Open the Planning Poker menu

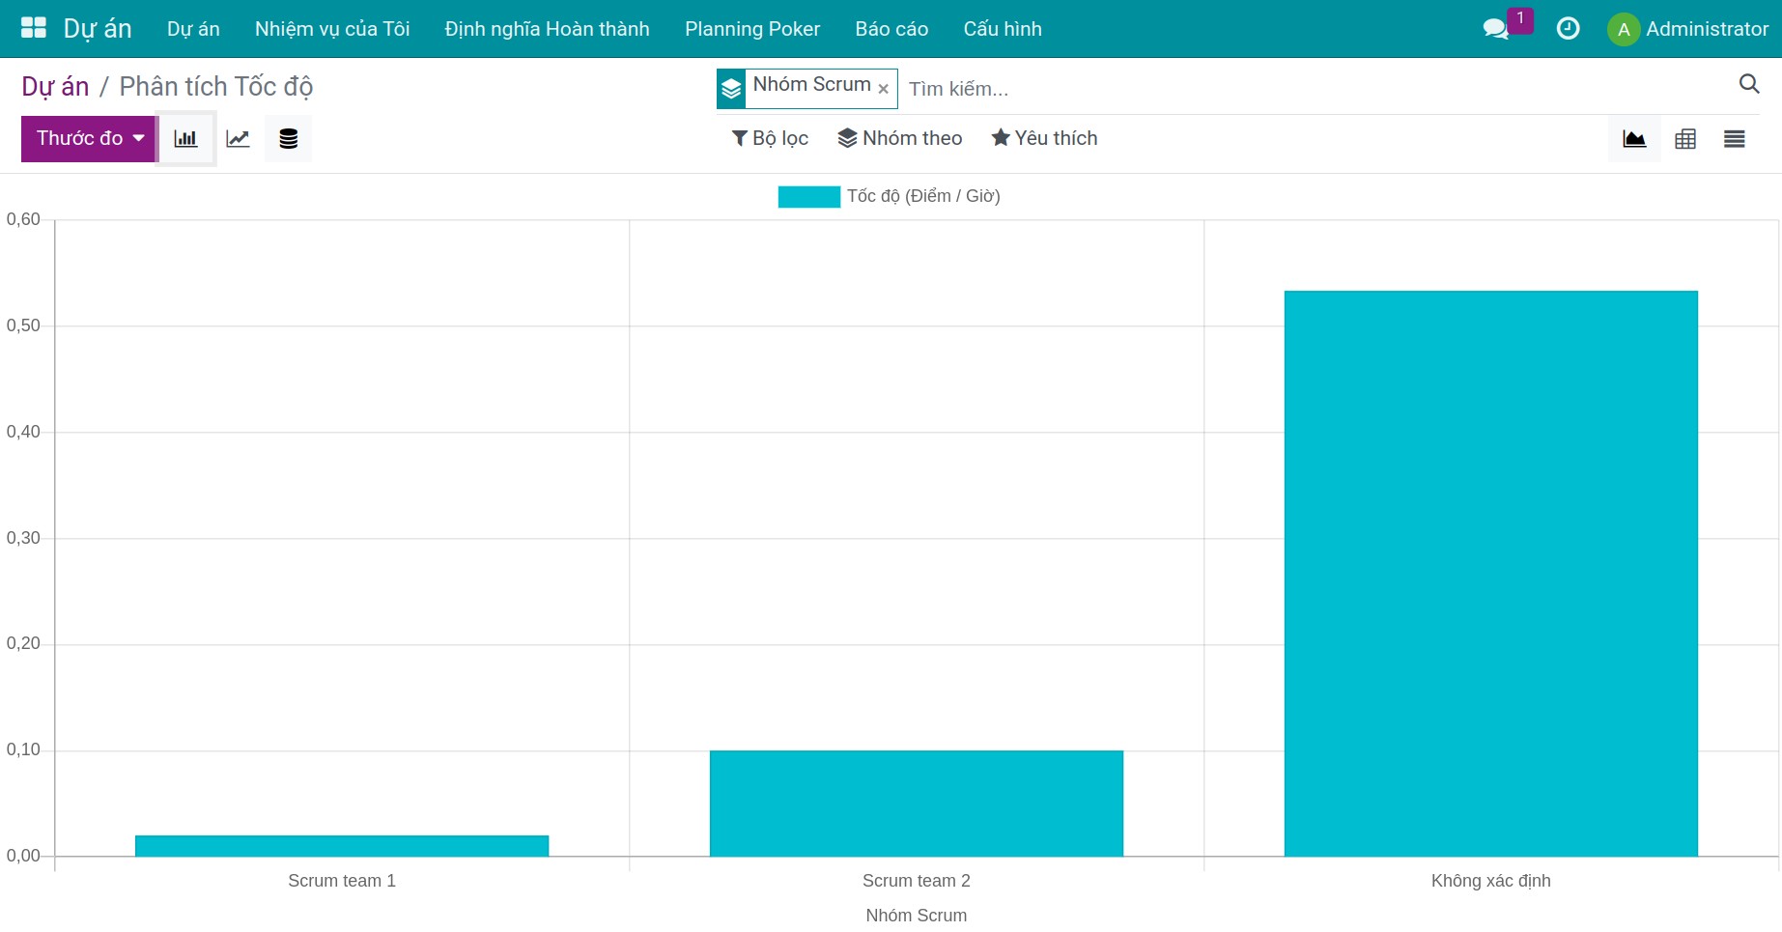tap(752, 29)
